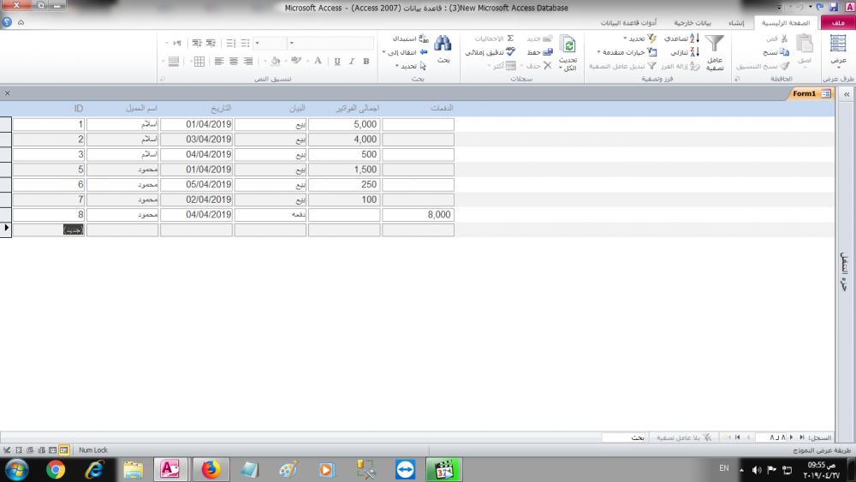The width and height of the screenshot is (856, 482).
Task: Click the No Filter (بلا عامل تصفية) indicator
Action: tap(683, 437)
